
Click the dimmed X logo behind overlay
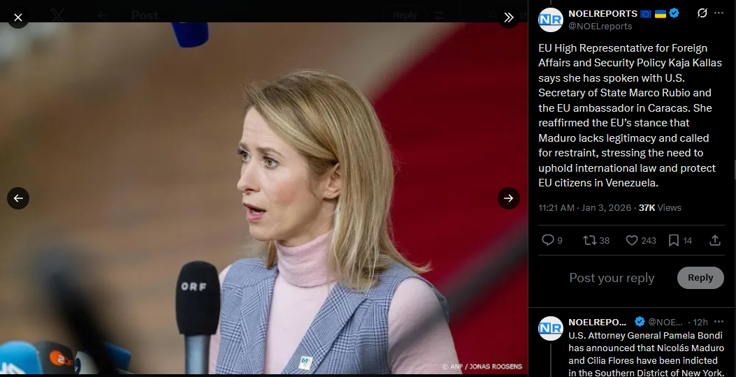click(x=57, y=15)
